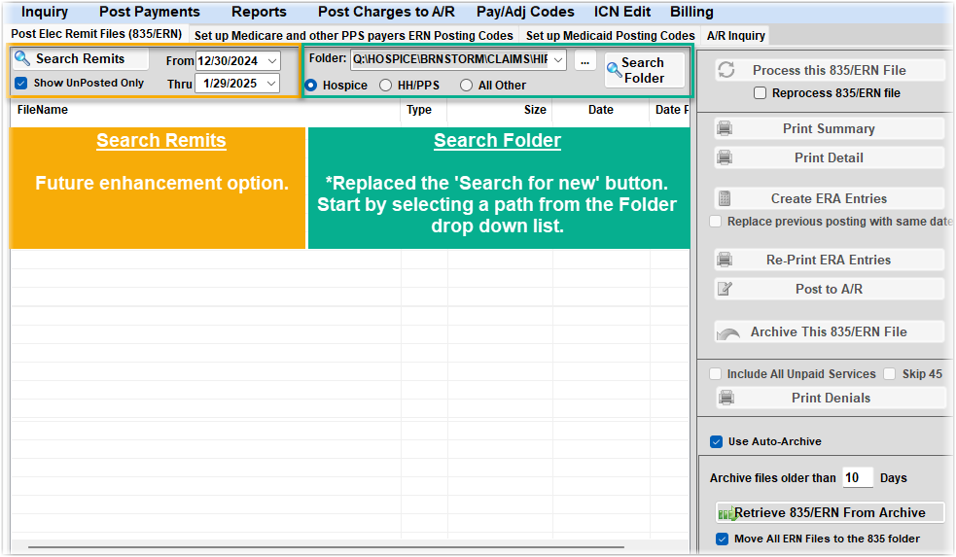The width and height of the screenshot is (956, 557).
Task: Select the HH/PPS radio button
Action: point(386,86)
